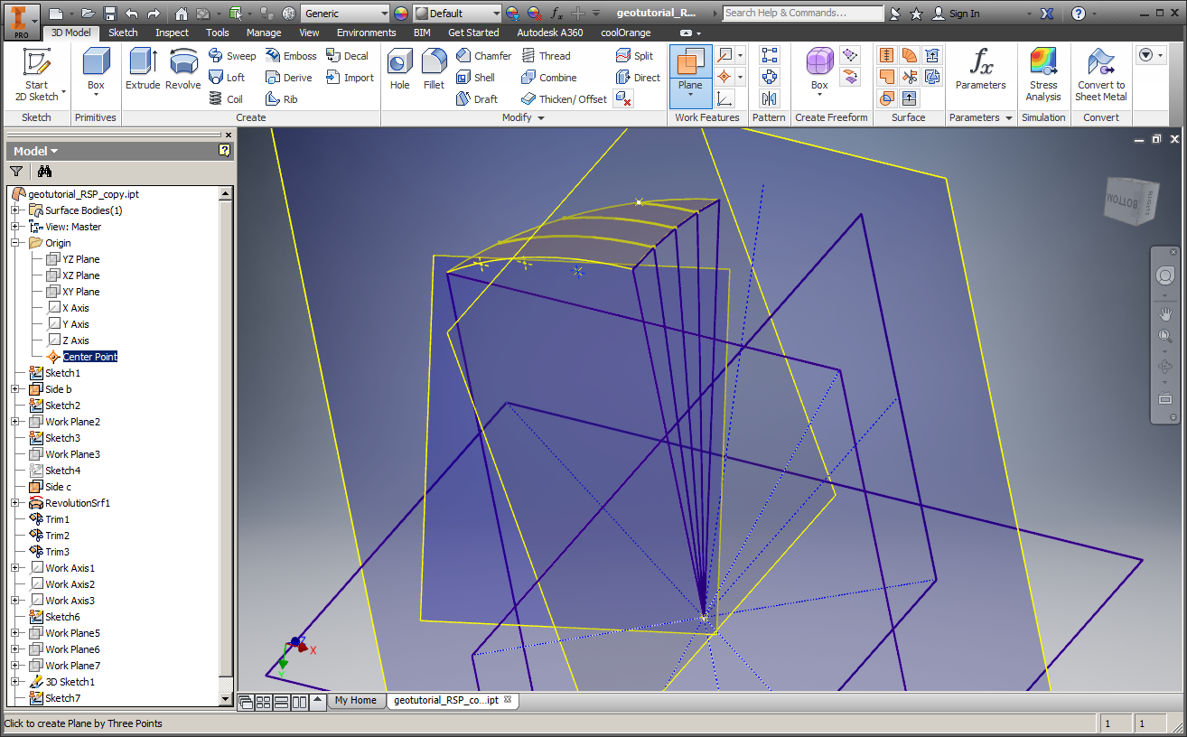This screenshot has width=1187, height=737.
Task: Select the Fillet tool
Action: pos(434,70)
